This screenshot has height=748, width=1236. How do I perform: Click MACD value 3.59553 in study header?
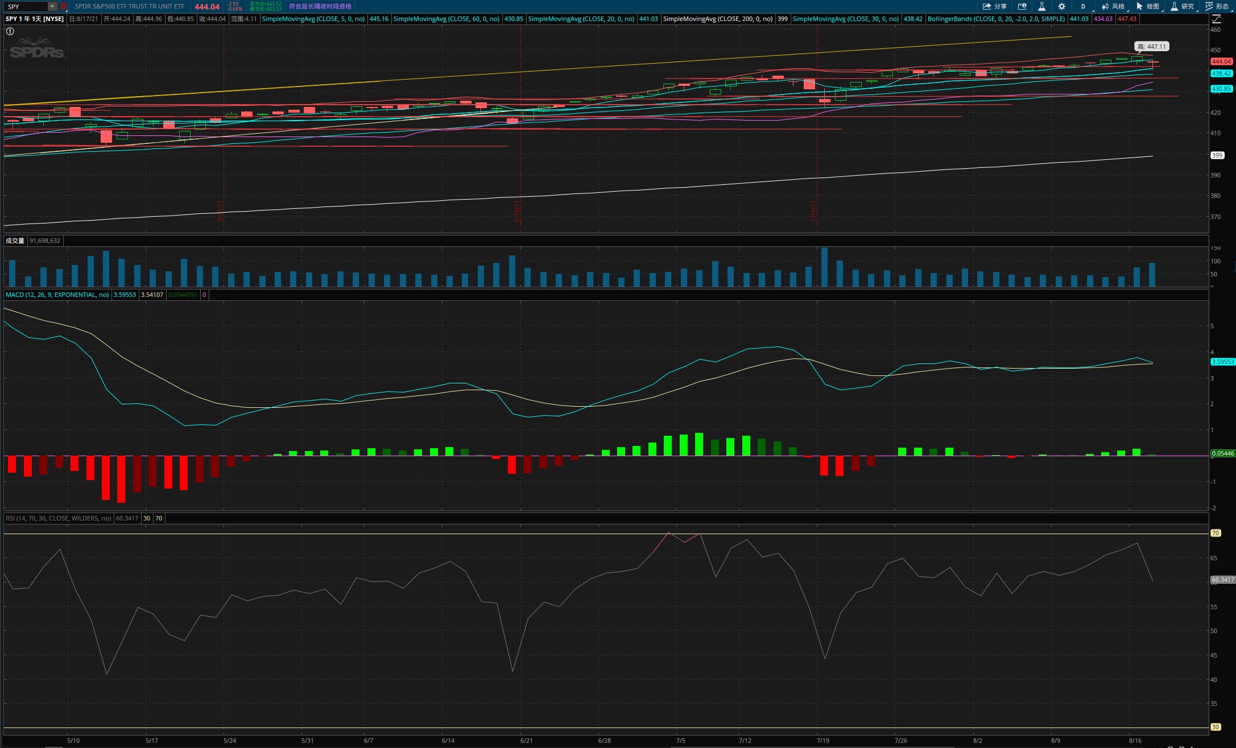pos(125,295)
